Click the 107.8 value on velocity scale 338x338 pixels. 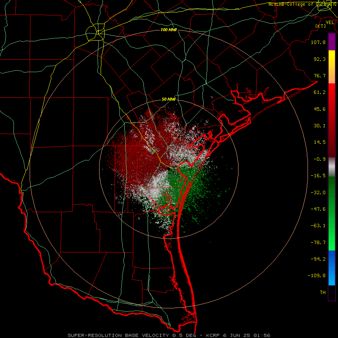(318, 42)
